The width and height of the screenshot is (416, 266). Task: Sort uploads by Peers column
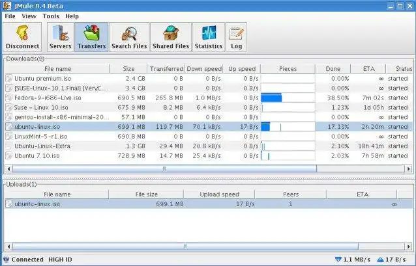pos(291,194)
